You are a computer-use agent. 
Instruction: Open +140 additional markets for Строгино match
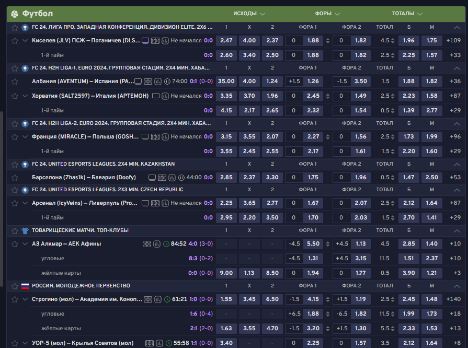[454, 299]
